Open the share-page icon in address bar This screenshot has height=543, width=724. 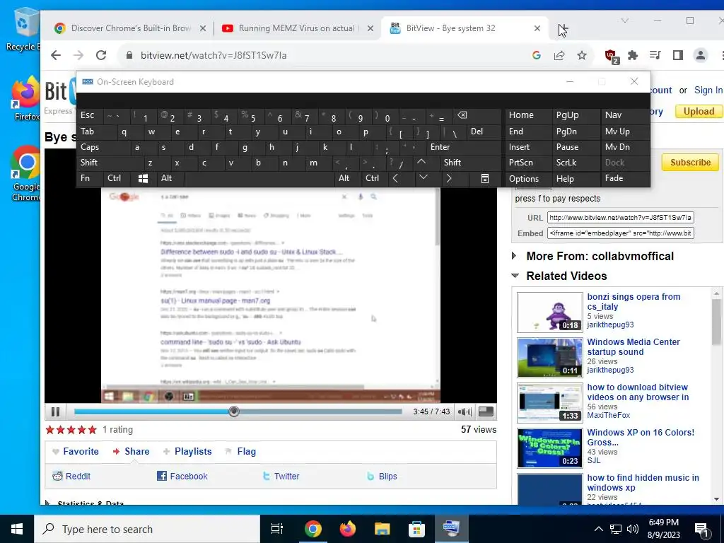pos(559,55)
